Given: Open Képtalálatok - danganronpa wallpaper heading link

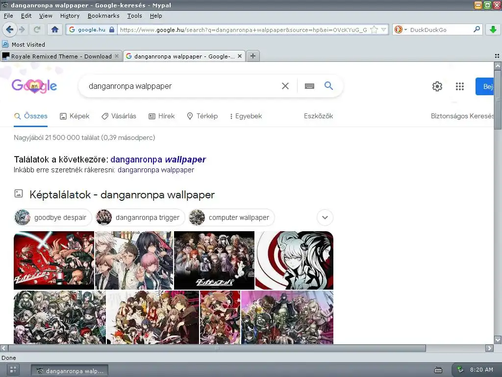Looking at the screenshot, I should click(x=122, y=194).
